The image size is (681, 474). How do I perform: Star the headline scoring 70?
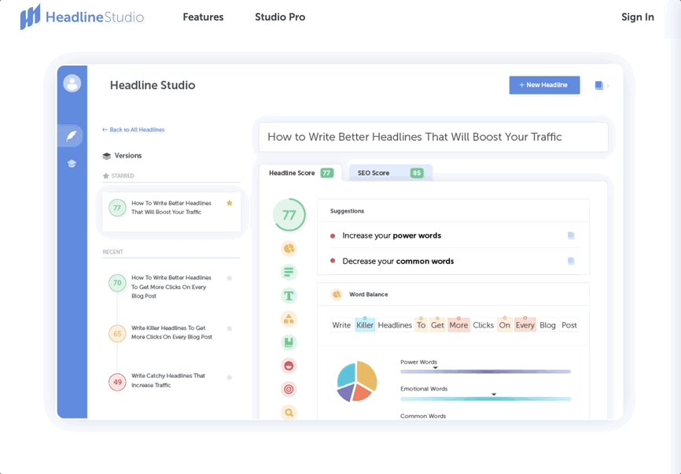(230, 278)
